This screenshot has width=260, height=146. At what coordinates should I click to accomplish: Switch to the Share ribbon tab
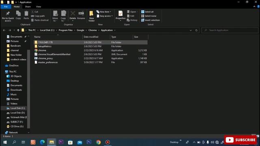point(28,6)
